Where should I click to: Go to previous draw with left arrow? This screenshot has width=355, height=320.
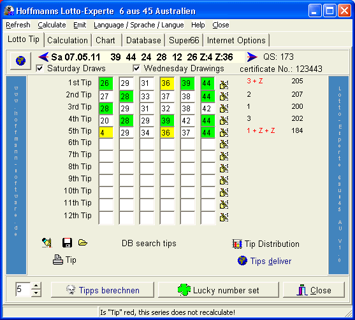point(43,57)
